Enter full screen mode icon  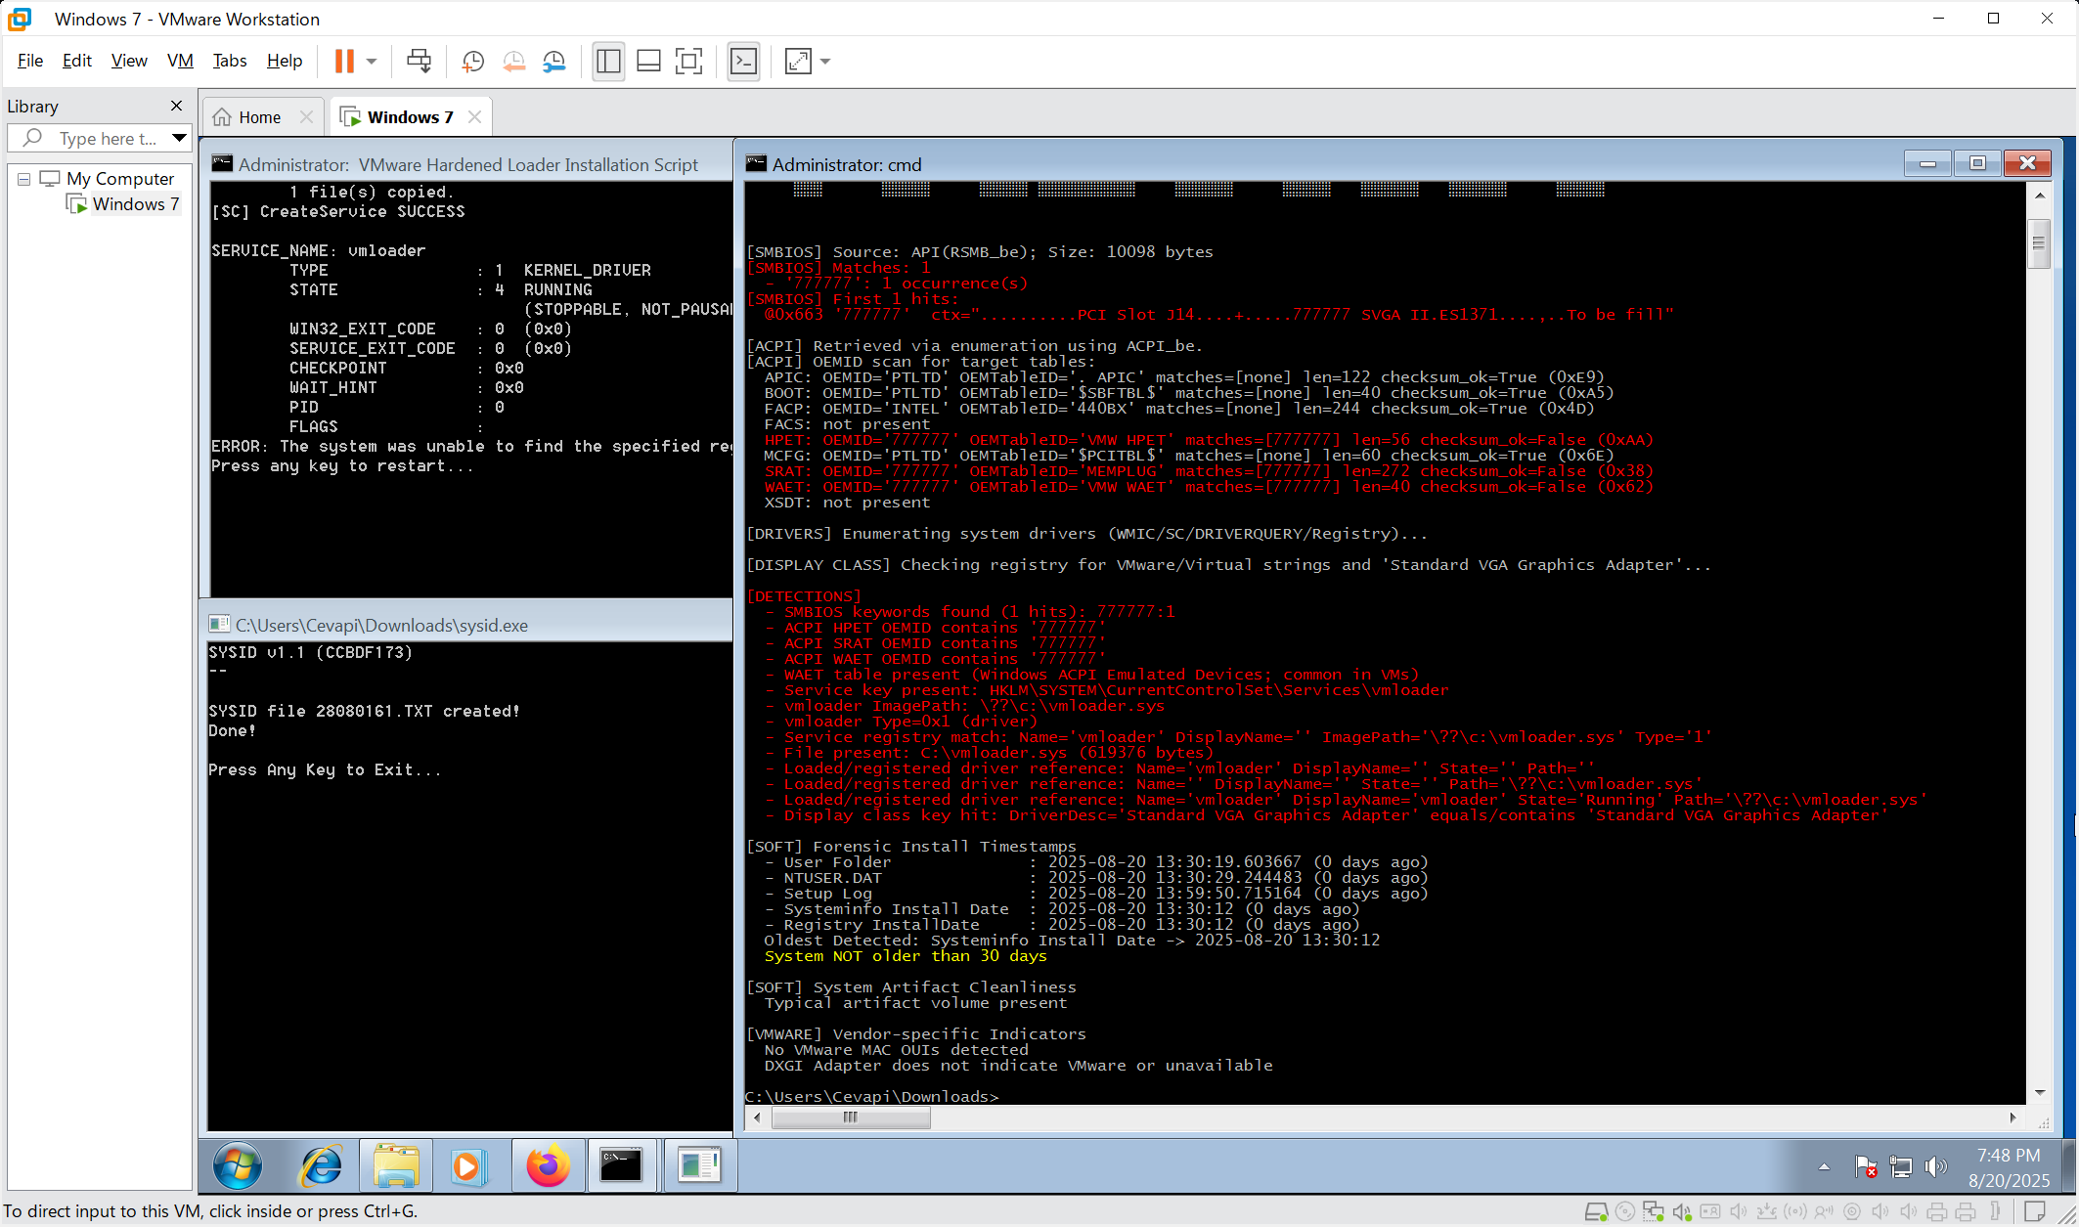coord(688,61)
